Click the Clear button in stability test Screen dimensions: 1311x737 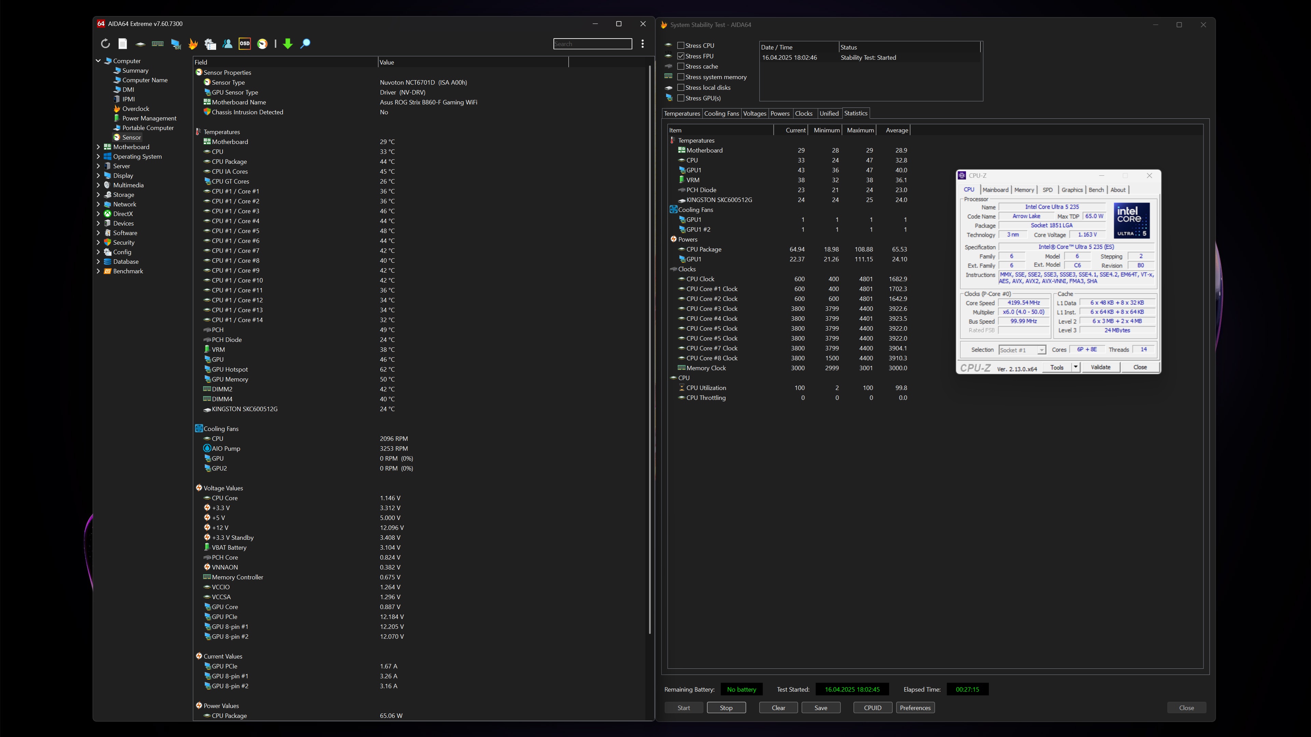[x=778, y=708]
